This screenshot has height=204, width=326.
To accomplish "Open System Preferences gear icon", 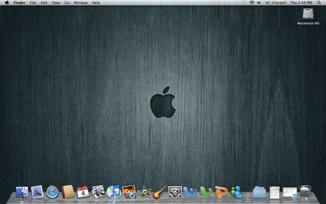I will click(175, 192).
